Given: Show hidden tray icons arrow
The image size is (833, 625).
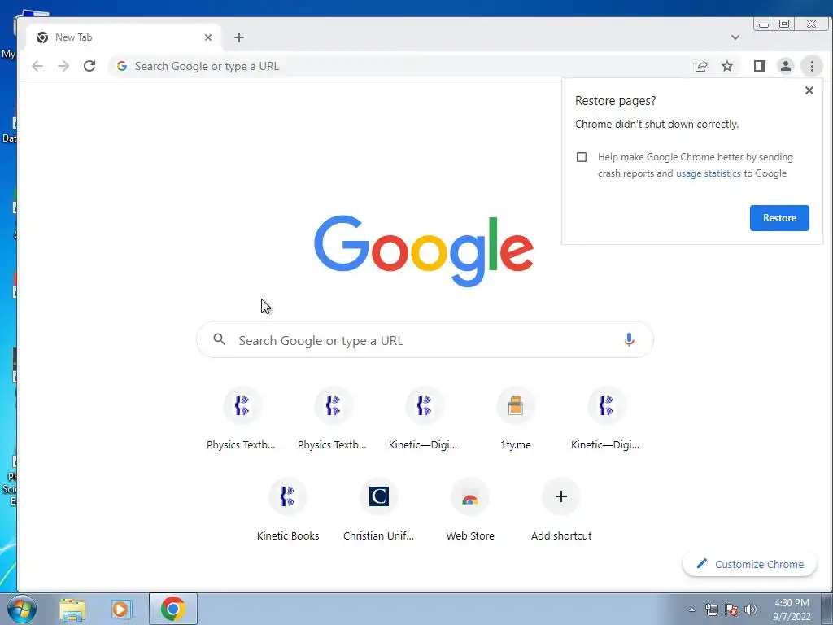Looking at the screenshot, I should coord(691,610).
